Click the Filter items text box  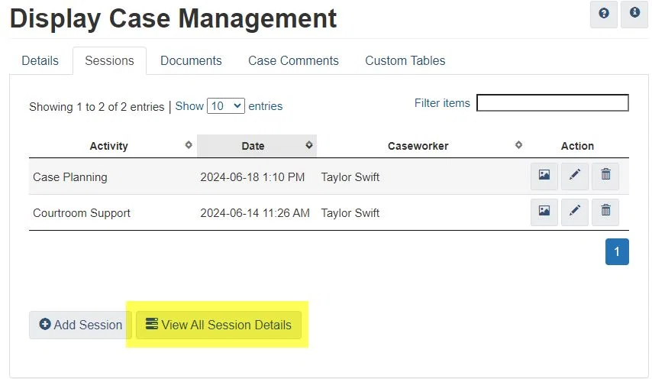(x=552, y=103)
